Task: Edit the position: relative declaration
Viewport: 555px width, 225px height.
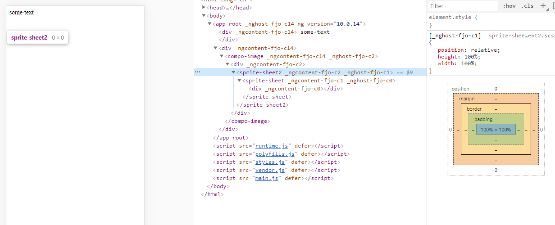Action: pos(469,50)
